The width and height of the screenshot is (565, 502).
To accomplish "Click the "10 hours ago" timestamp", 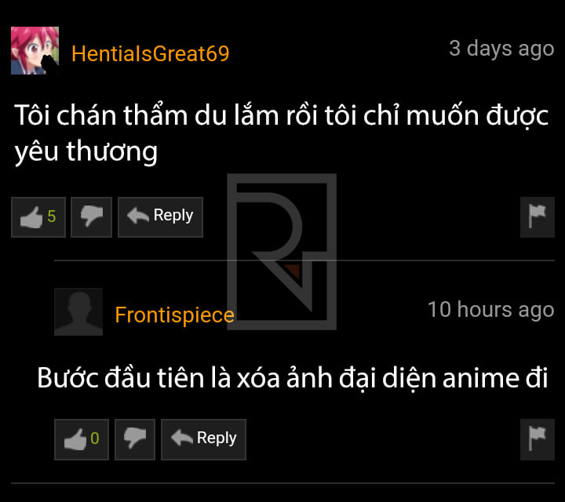I will click(490, 310).
